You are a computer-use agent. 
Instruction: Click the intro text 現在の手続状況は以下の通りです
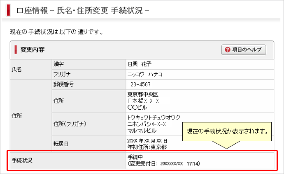click(x=56, y=31)
